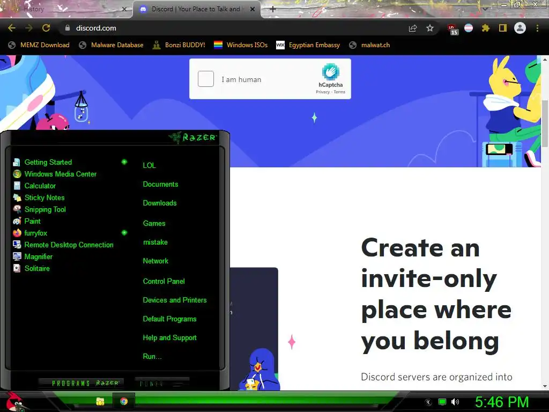The width and height of the screenshot is (549, 412).
Task: Open Chrome three-dot menu
Action: (x=537, y=28)
